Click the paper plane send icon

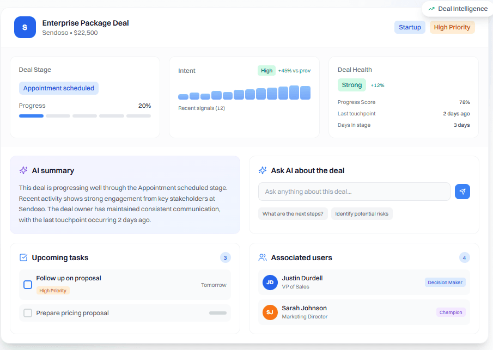click(462, 192)
